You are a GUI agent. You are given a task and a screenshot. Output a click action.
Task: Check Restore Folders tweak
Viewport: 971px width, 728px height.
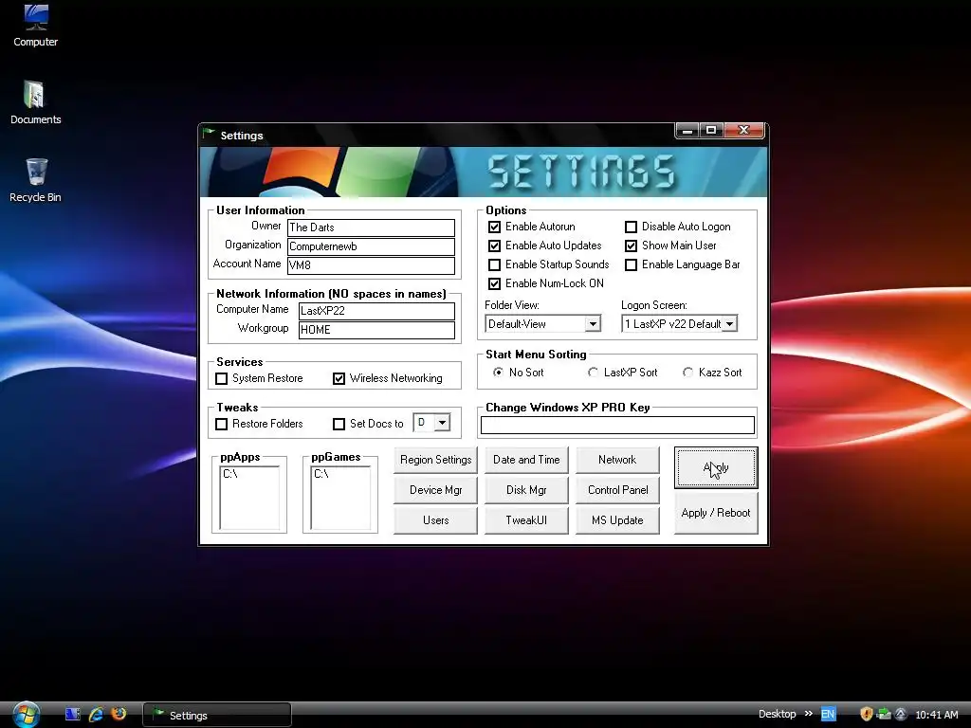221,424
